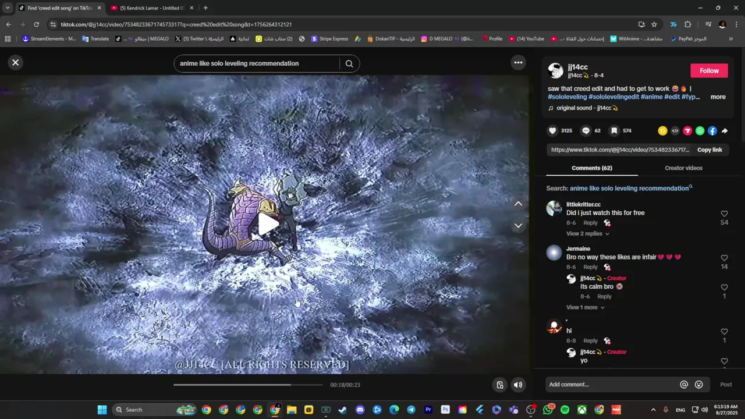Like the creator's 'its calm bro' reply
This screenshot has width=745, height=419.
click(x=724, y=287)
